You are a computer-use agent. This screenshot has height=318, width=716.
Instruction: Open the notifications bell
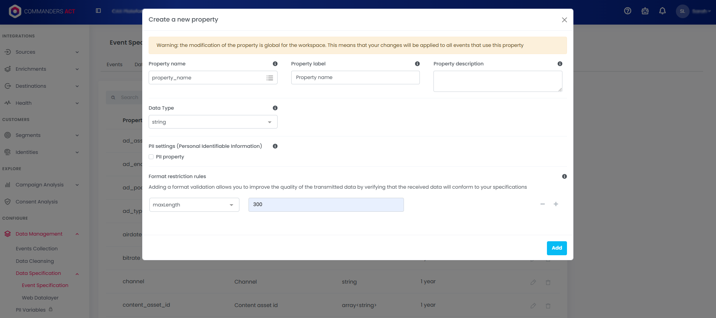[x=662, y=11]
